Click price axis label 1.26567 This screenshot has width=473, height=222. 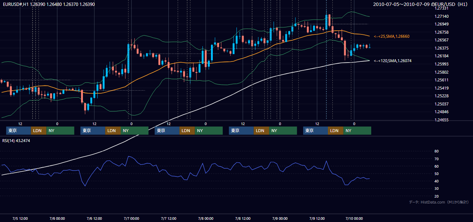(x=442, y=40)
